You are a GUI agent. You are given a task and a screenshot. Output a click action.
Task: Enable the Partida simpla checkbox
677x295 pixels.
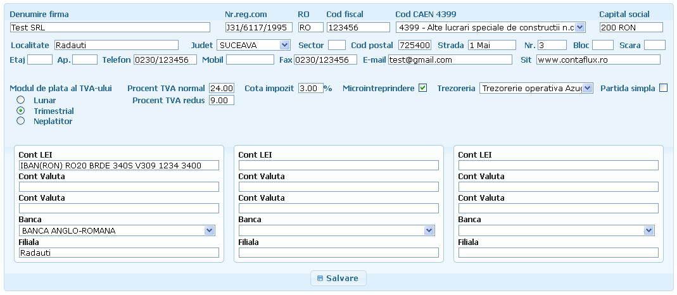tap(663, 88)
